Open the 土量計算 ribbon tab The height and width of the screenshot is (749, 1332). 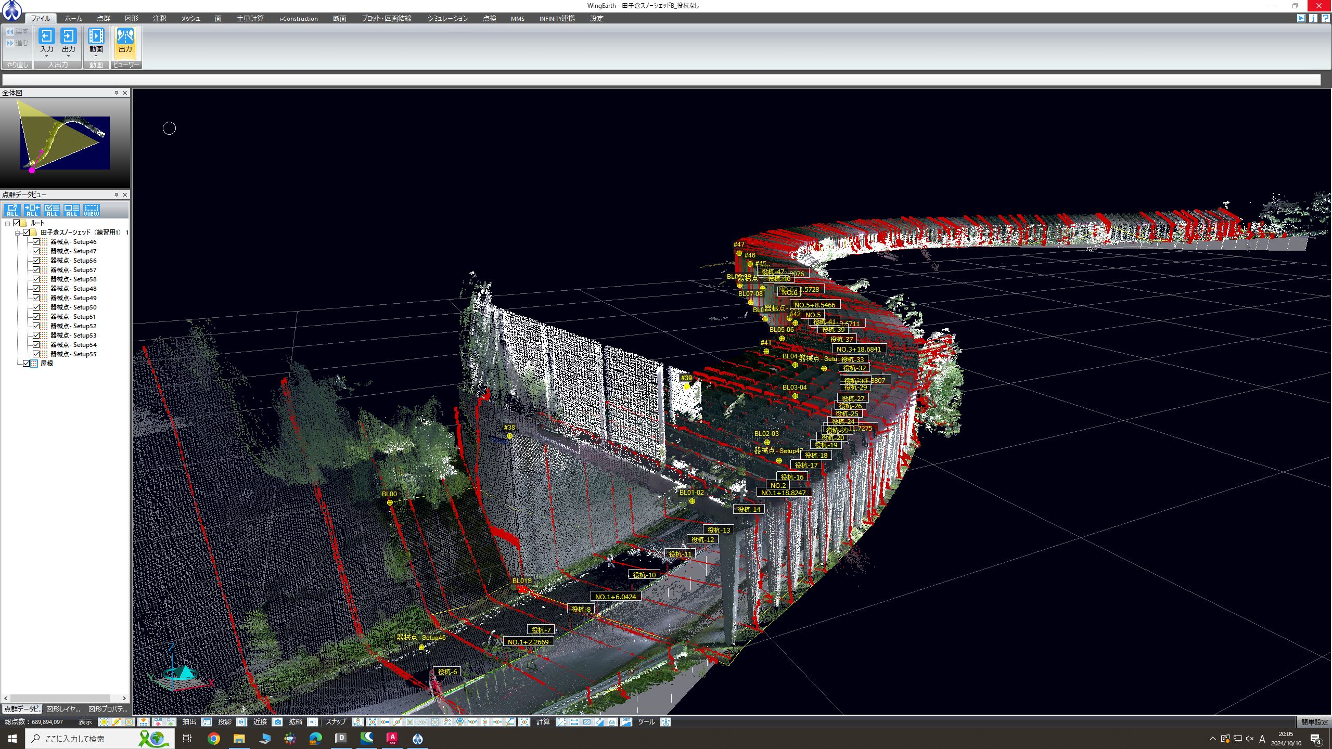click(250, 18)
